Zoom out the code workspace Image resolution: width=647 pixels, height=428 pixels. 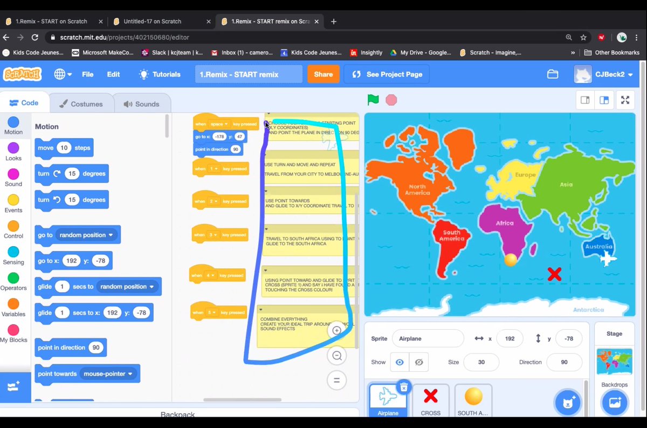(x=336, y=355)
